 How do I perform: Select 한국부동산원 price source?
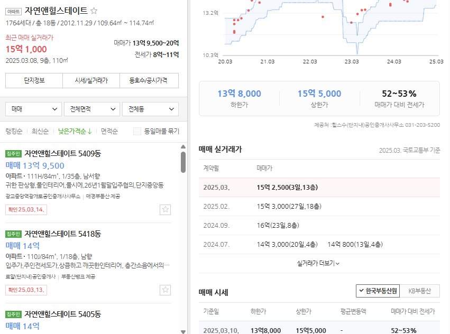378,291
